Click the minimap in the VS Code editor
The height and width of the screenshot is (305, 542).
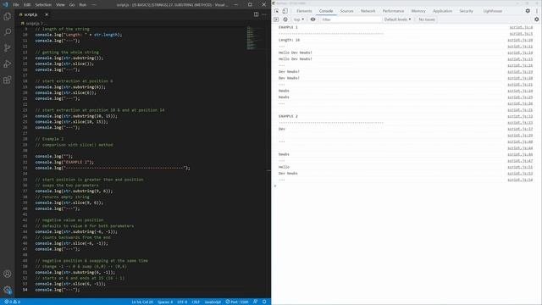252,38
